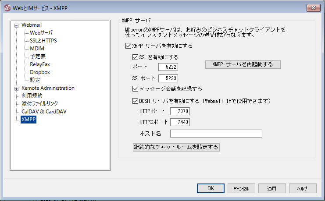Click the empty ホスト名 input field

[x=216, y=134]
